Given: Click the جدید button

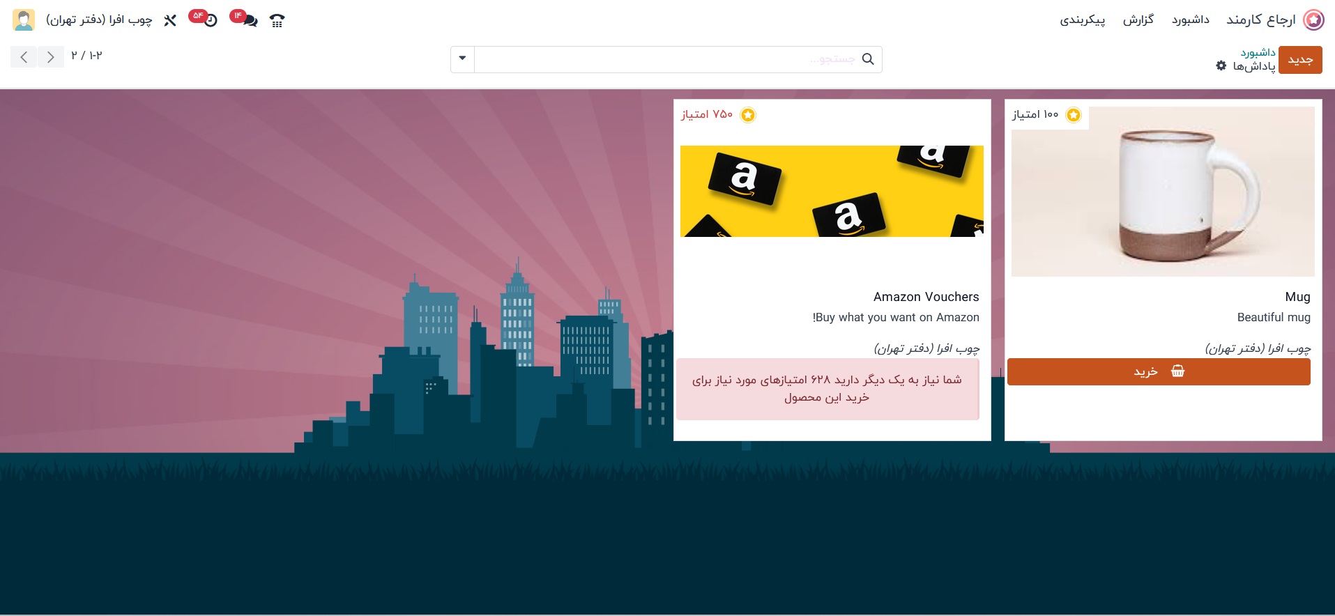Looking at the screenshot, I should click(x=1300, y=60).
